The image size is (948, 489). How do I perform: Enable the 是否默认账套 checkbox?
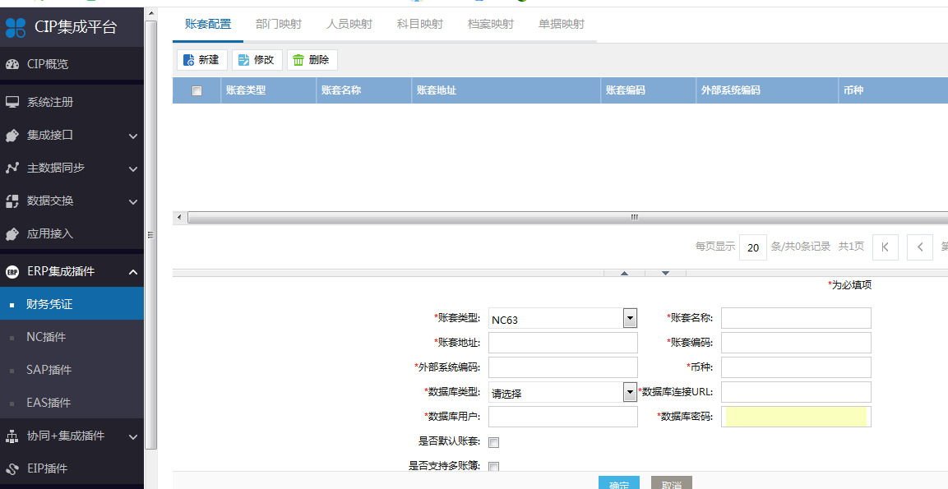pos(494,442)
